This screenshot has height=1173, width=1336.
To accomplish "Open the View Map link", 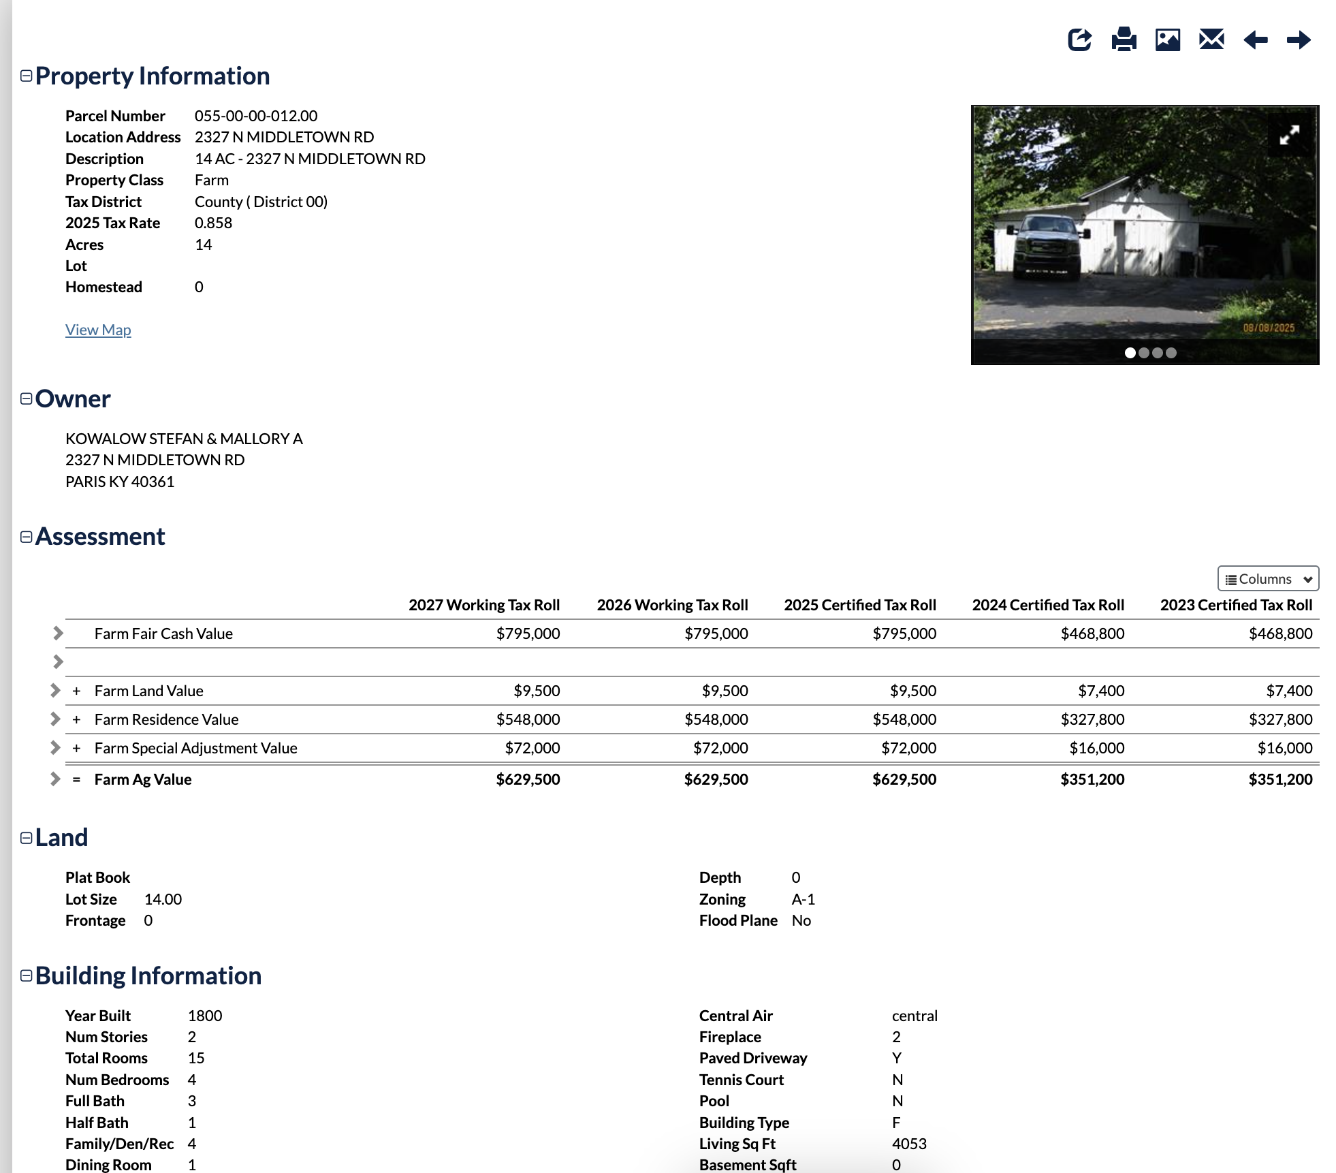I will [x=98, y=330].
